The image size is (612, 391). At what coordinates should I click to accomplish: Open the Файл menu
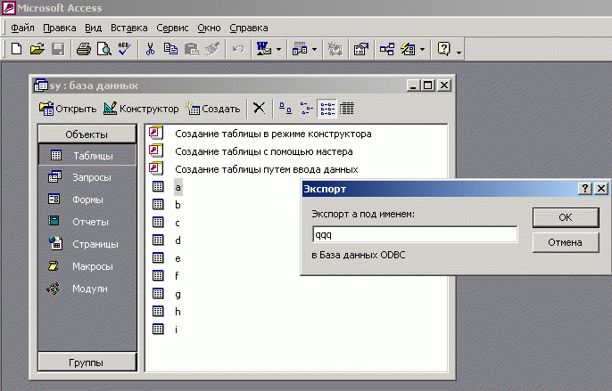coord(22,29)
